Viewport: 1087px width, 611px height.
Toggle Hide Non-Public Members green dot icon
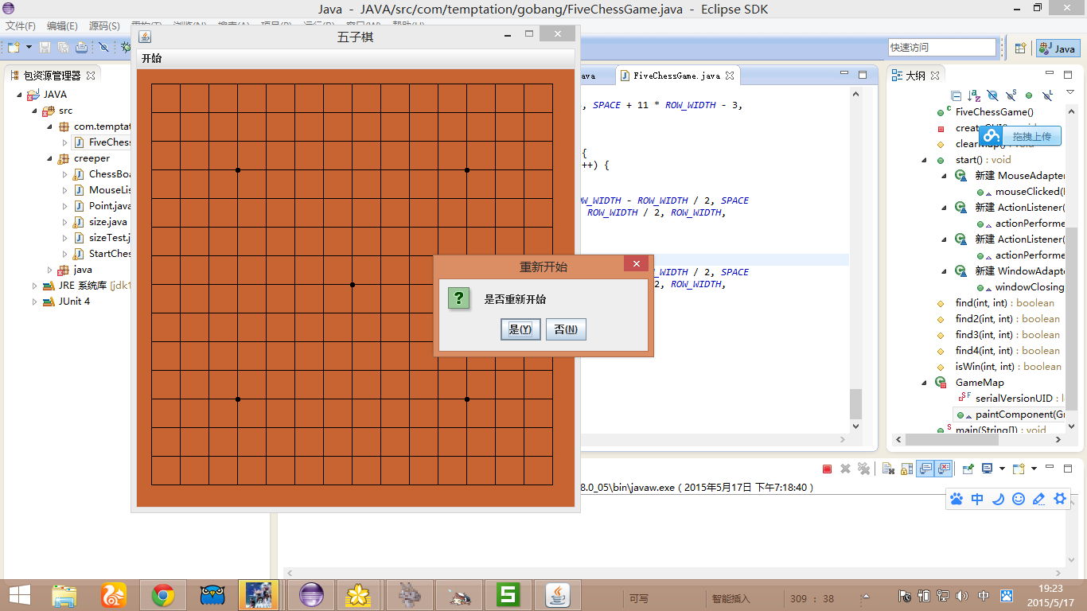1029,95
